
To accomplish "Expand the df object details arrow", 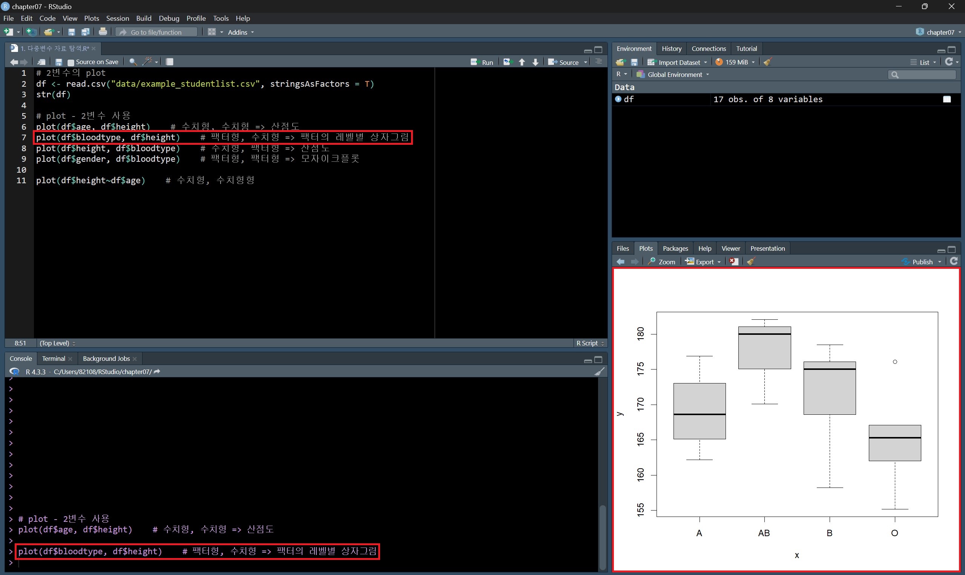I will coord(618,99).
